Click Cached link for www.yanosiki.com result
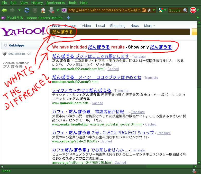201x174 pixels. [x=97, y=103]
